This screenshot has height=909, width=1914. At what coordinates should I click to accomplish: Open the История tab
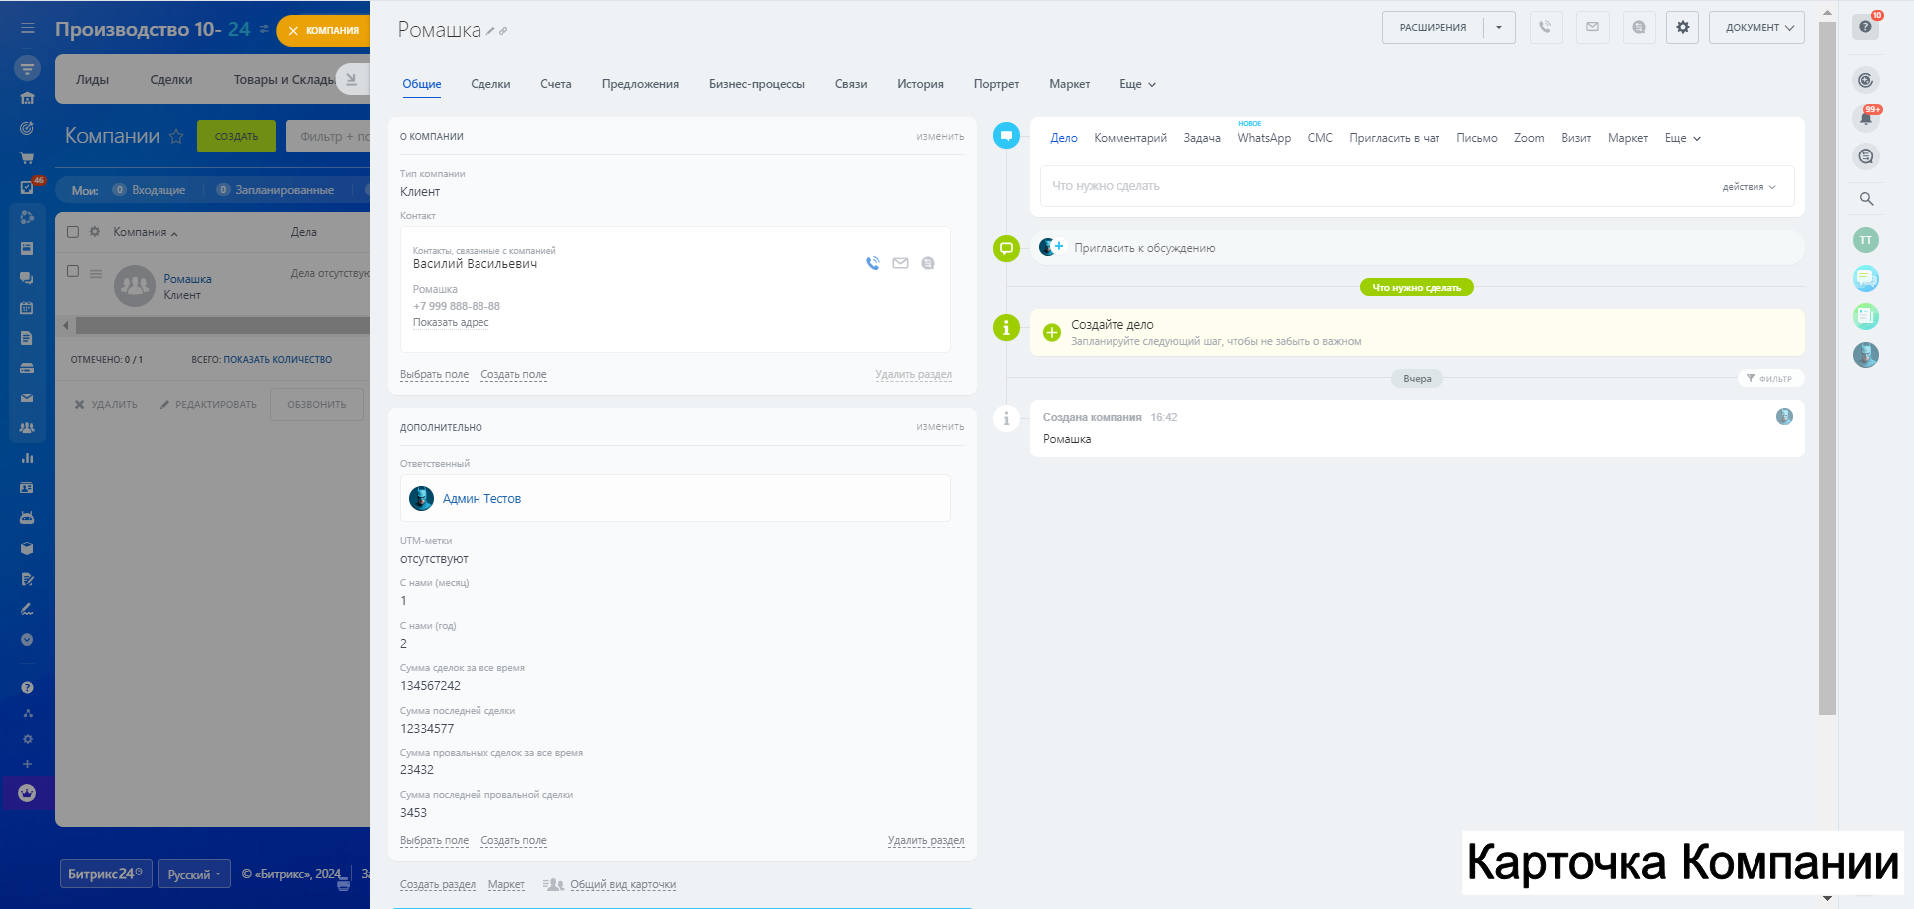[919, 84]
